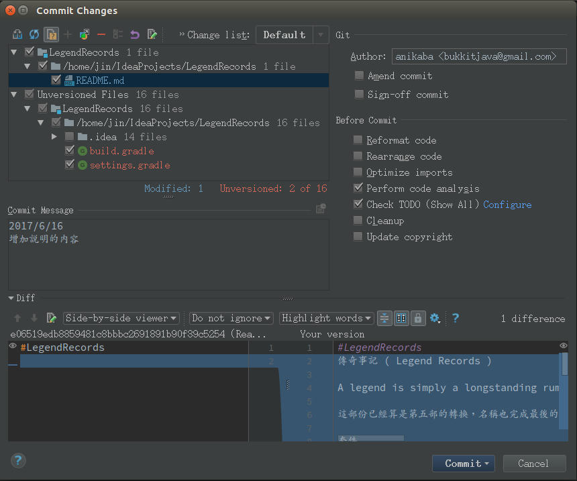The width and height of the screenshot is (577, 481).
Task: Open the Highlight words dropdown
Action: [326, 318]
